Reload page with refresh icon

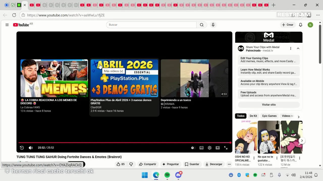pyautogui.click(x=14, y=15)
